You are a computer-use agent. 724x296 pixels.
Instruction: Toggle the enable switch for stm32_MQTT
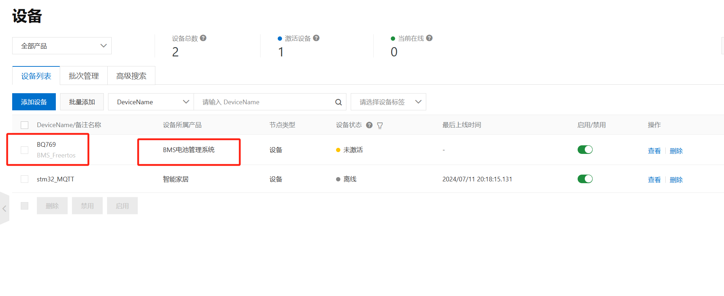click(585, 179)
